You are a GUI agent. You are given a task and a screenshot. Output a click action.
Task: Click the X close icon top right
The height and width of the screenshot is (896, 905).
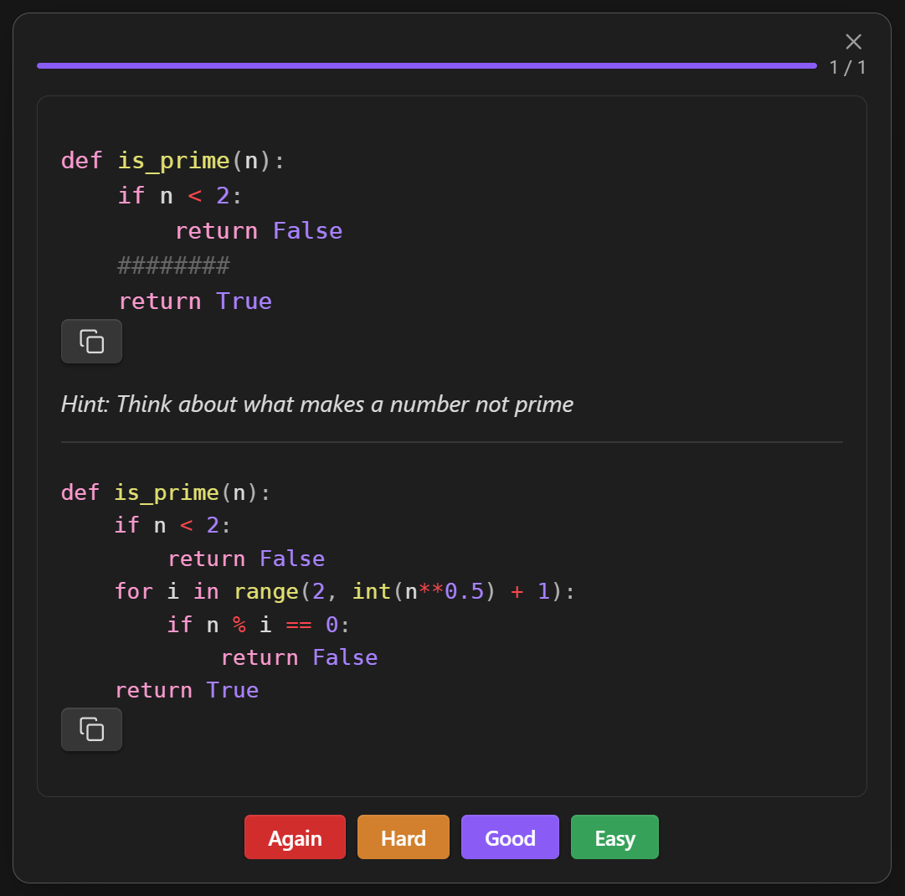pyautogui.click(x=853, y=41)
